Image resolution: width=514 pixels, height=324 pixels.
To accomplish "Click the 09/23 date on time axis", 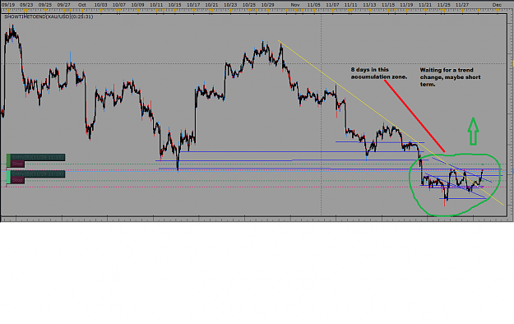I will [26, 5].
